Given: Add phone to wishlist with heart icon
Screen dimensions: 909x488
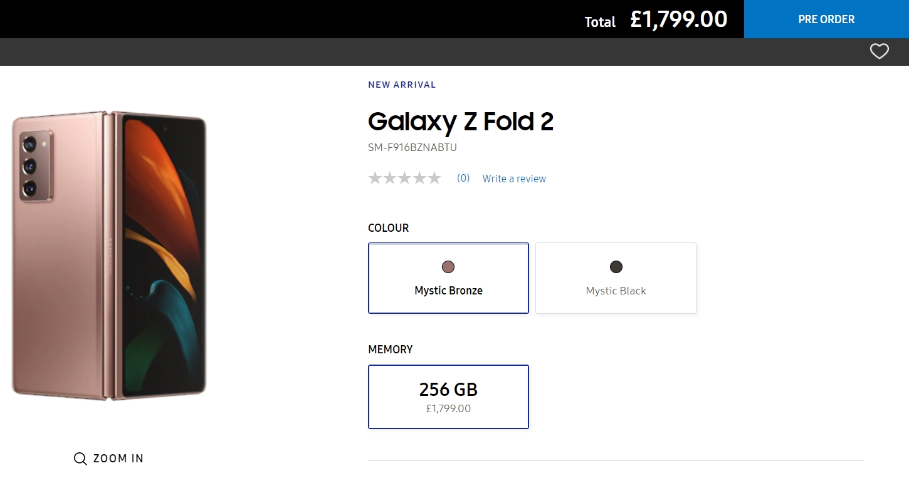Looking at the screenshot, I should point(879,51).
